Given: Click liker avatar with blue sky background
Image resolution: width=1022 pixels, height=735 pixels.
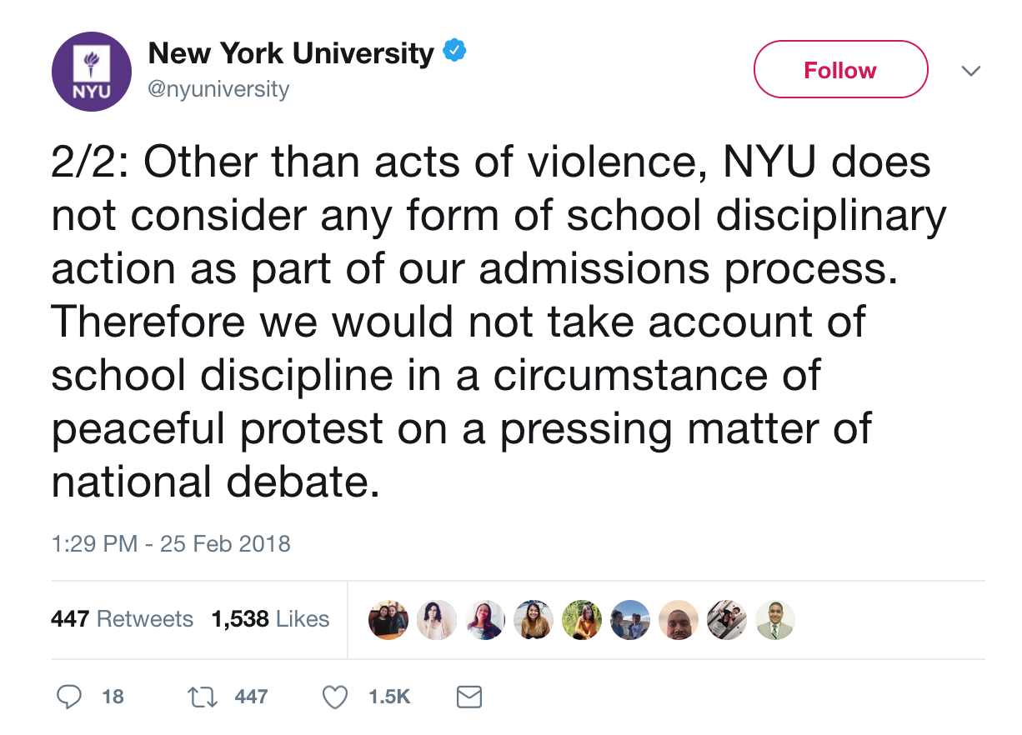Looking at the screenshot, I should point(629,620).
